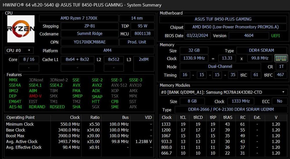Click the 1.2188 V VID value
Screen dimensions: 290x159
pos(144,142)
